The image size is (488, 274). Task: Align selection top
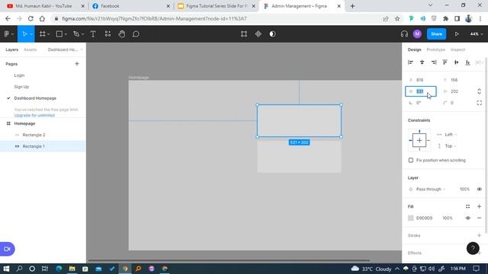click(x=445, y=62)
